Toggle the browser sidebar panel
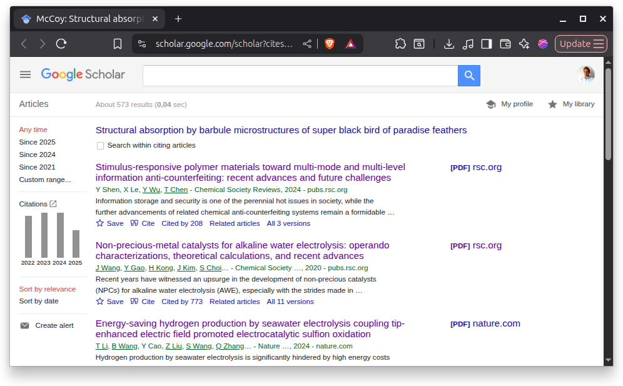Image resolution: width=623 pixels, height=386 pixels. pyautogui.click(x=486, y=44)
